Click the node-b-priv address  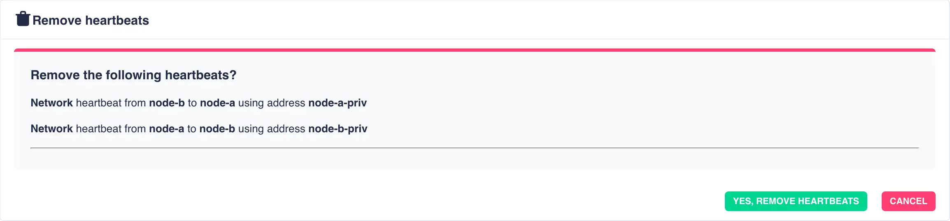click(338, 129)
